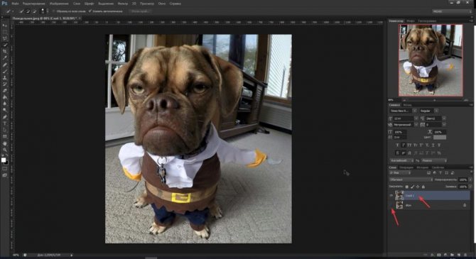
Task: Toggle Quick Mask mode icon
Action: pos(5,169)
